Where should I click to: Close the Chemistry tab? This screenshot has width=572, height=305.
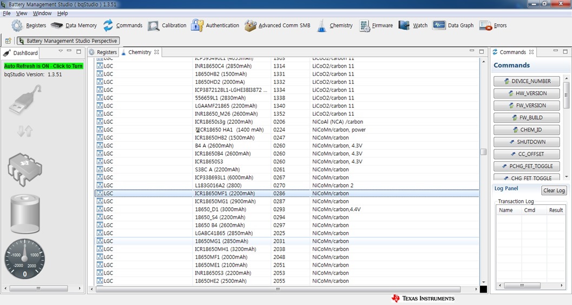(x=156, y=52)
